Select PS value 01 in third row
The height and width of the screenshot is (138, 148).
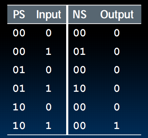tap(19, 70)
